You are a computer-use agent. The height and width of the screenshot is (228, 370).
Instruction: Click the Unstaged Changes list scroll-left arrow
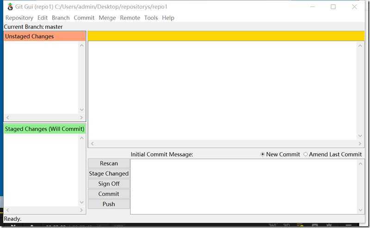point(7,117)
